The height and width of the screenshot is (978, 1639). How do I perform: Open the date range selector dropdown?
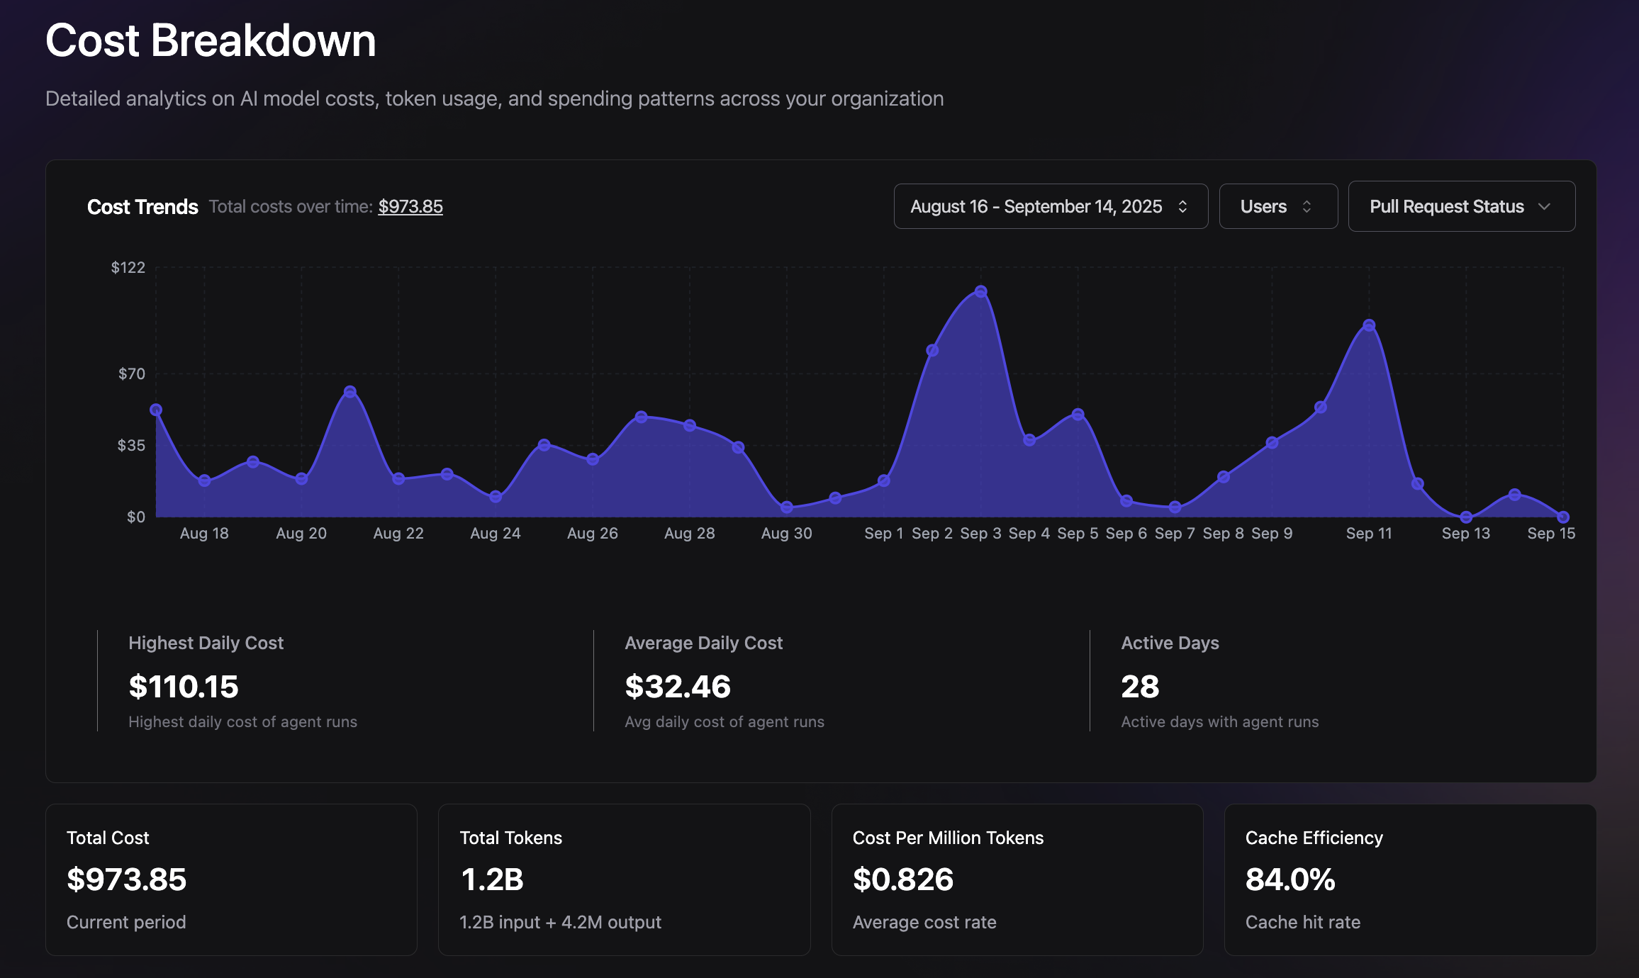pyautogui.click(x=1050, y=206)
